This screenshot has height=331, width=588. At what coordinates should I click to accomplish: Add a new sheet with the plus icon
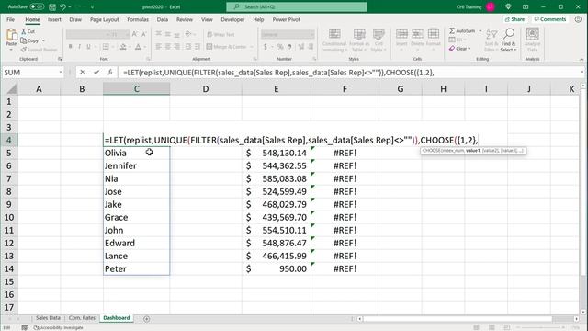tap(147, 319)
